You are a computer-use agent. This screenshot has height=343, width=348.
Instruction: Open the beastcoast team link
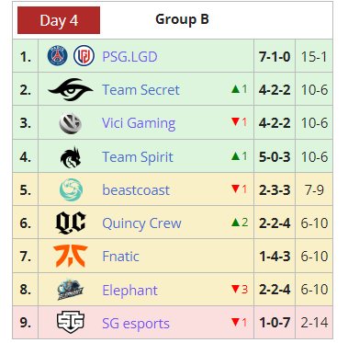pos(136,190)
